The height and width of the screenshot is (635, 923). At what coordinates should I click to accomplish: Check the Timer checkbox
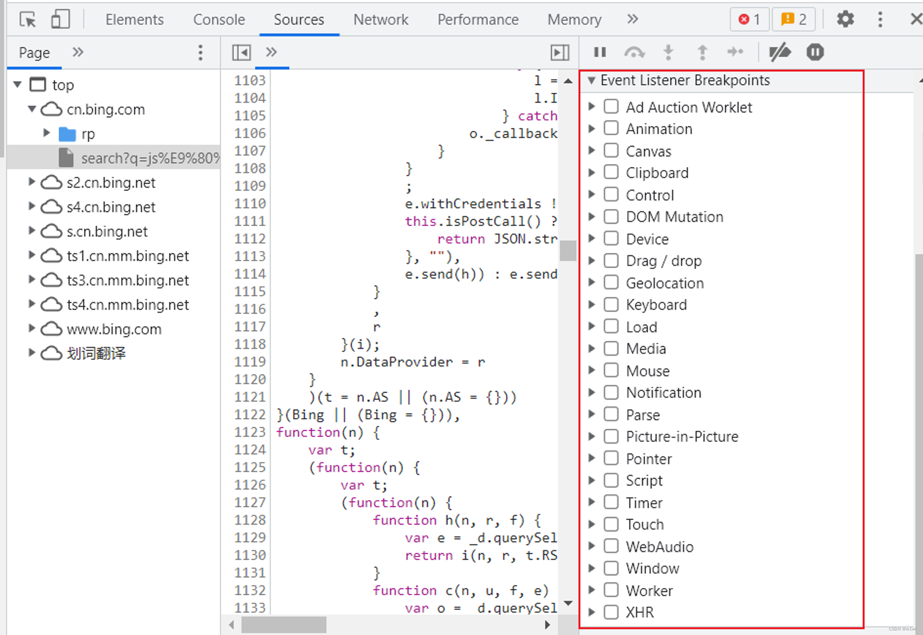point(611,502)
